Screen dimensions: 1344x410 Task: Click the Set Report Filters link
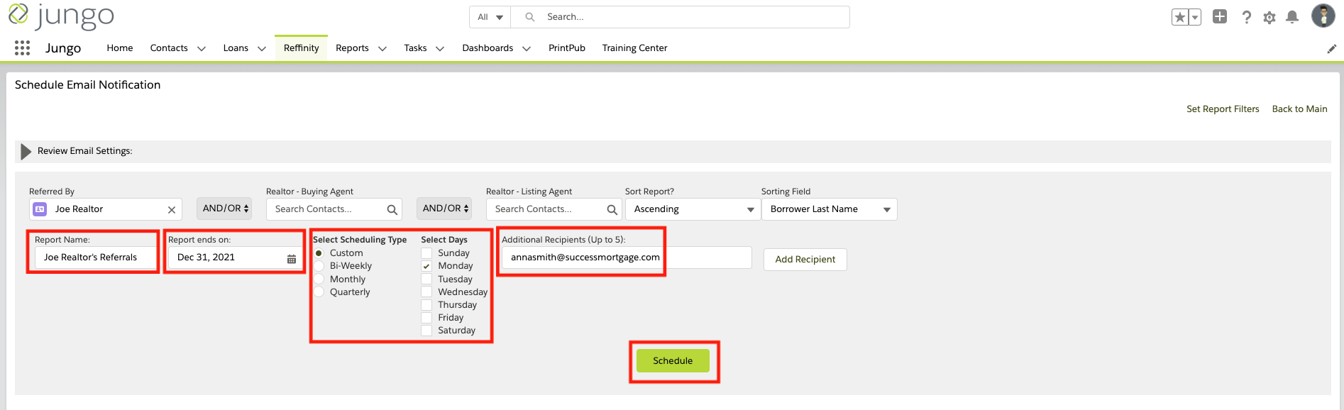pyautogui.click(x=1222, y=109)
